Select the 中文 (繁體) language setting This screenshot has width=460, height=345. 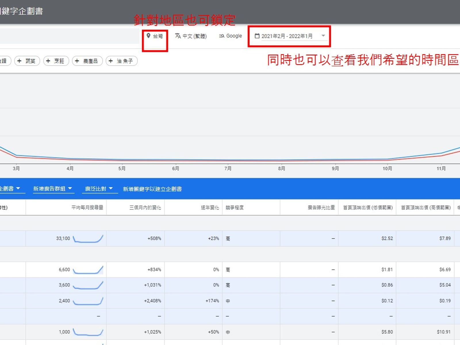(191, 36)
